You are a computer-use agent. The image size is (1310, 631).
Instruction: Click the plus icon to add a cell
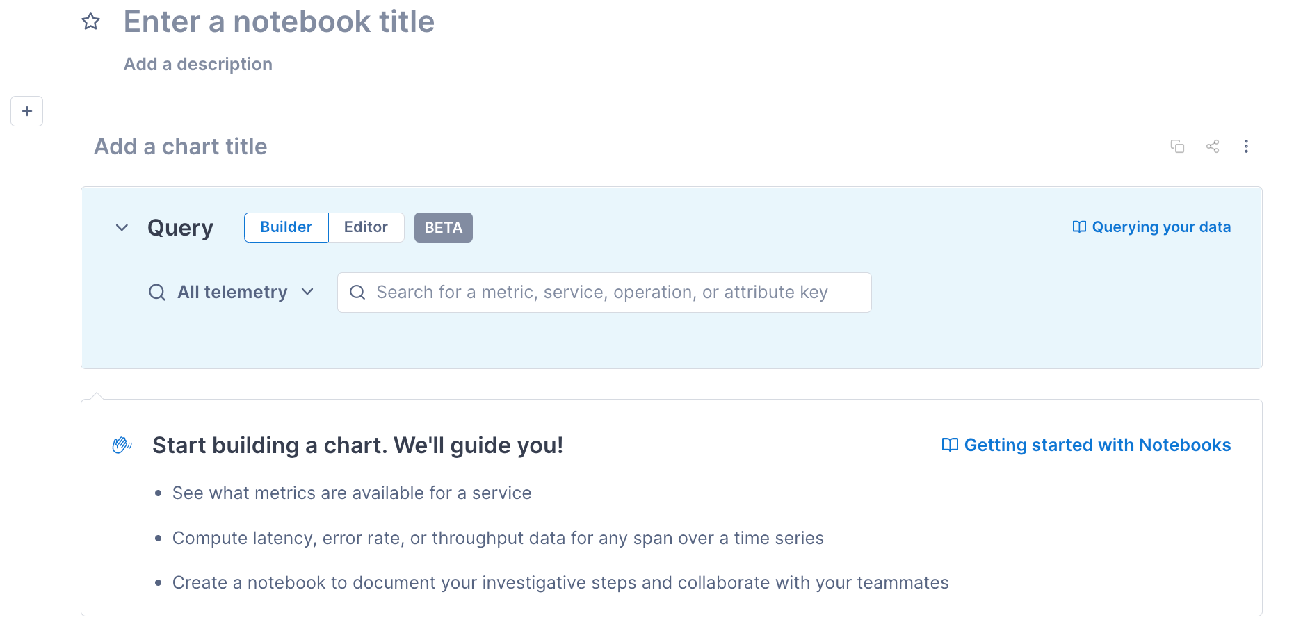[26, 111]
